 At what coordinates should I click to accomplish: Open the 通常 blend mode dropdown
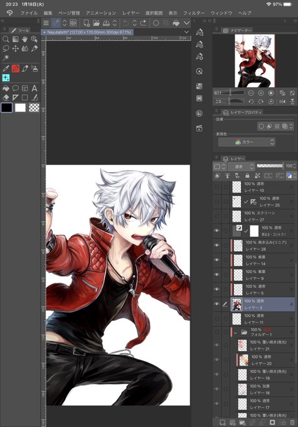click(241, 166)
